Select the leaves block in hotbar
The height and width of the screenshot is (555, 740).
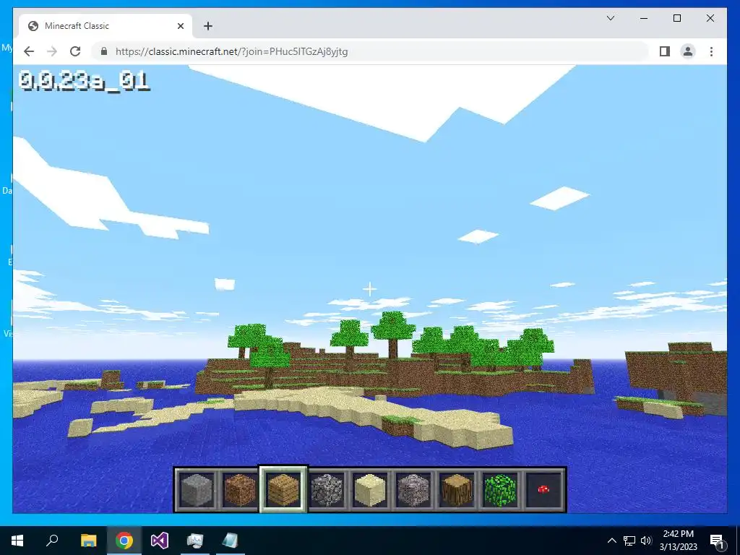500,490
